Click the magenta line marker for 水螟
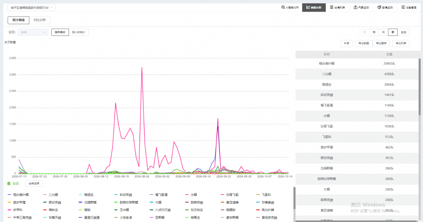423x222 pixels. click(187, 194)
